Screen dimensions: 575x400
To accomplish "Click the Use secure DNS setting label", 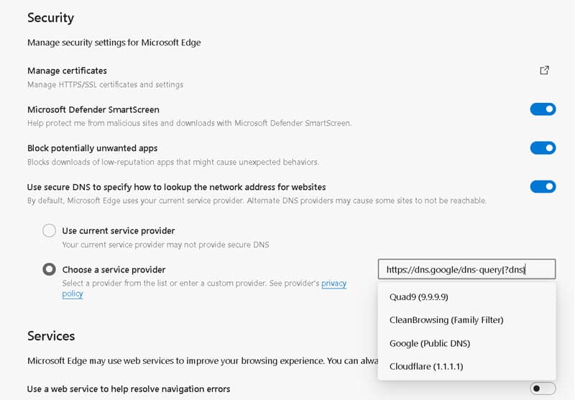I will (176, 187).
